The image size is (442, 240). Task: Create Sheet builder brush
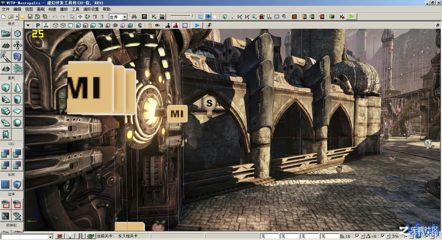17,111
